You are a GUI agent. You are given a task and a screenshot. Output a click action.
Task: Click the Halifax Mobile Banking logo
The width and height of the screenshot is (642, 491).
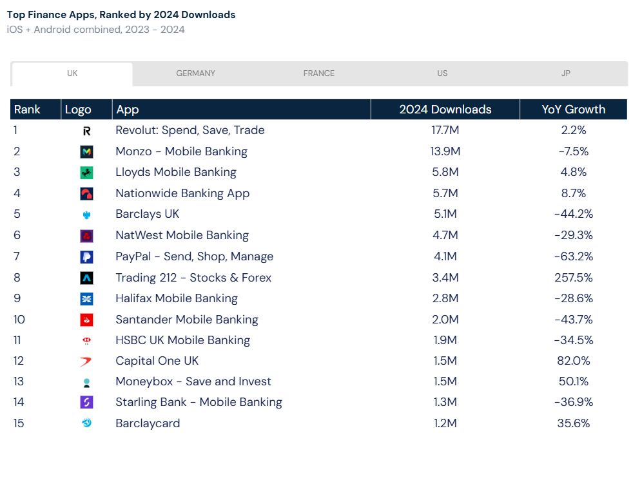tap(86, 299)
